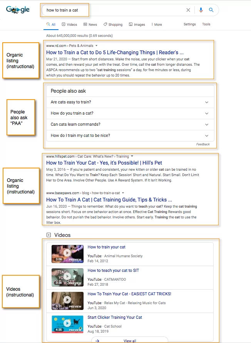The image size is (251, 343).
Task: Play the 'How to train your cat' video thumbnail
Action: (67, 253)
